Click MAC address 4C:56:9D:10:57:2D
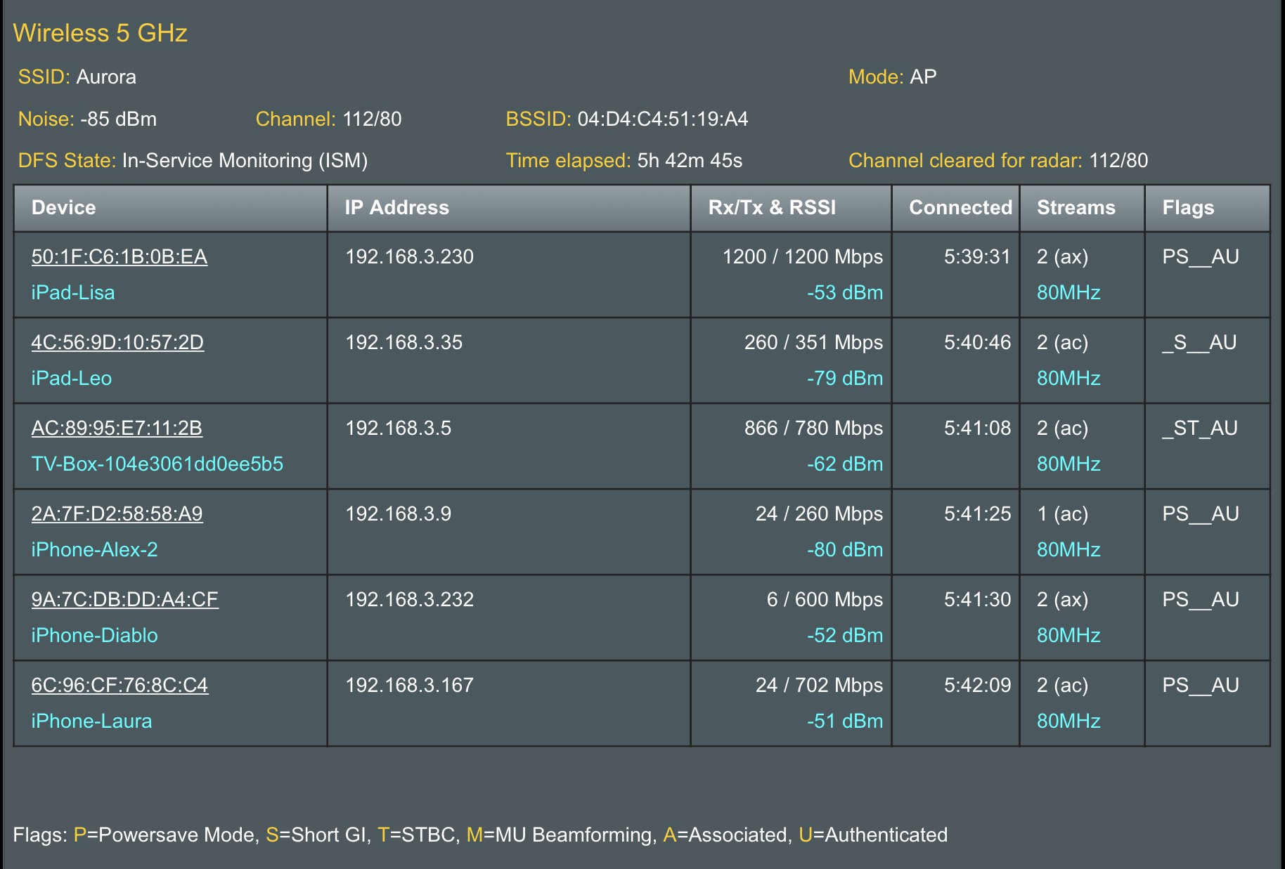Screen dimensions: 1285x869 (117, 343)
